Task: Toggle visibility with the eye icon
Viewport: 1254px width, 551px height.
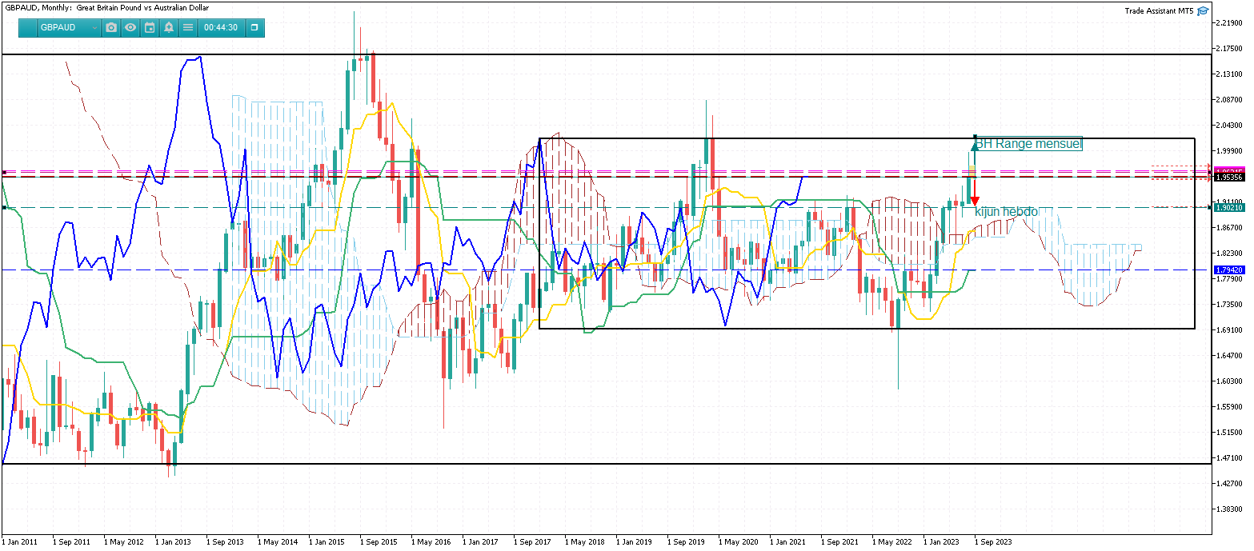Action: tap(130, 27)
